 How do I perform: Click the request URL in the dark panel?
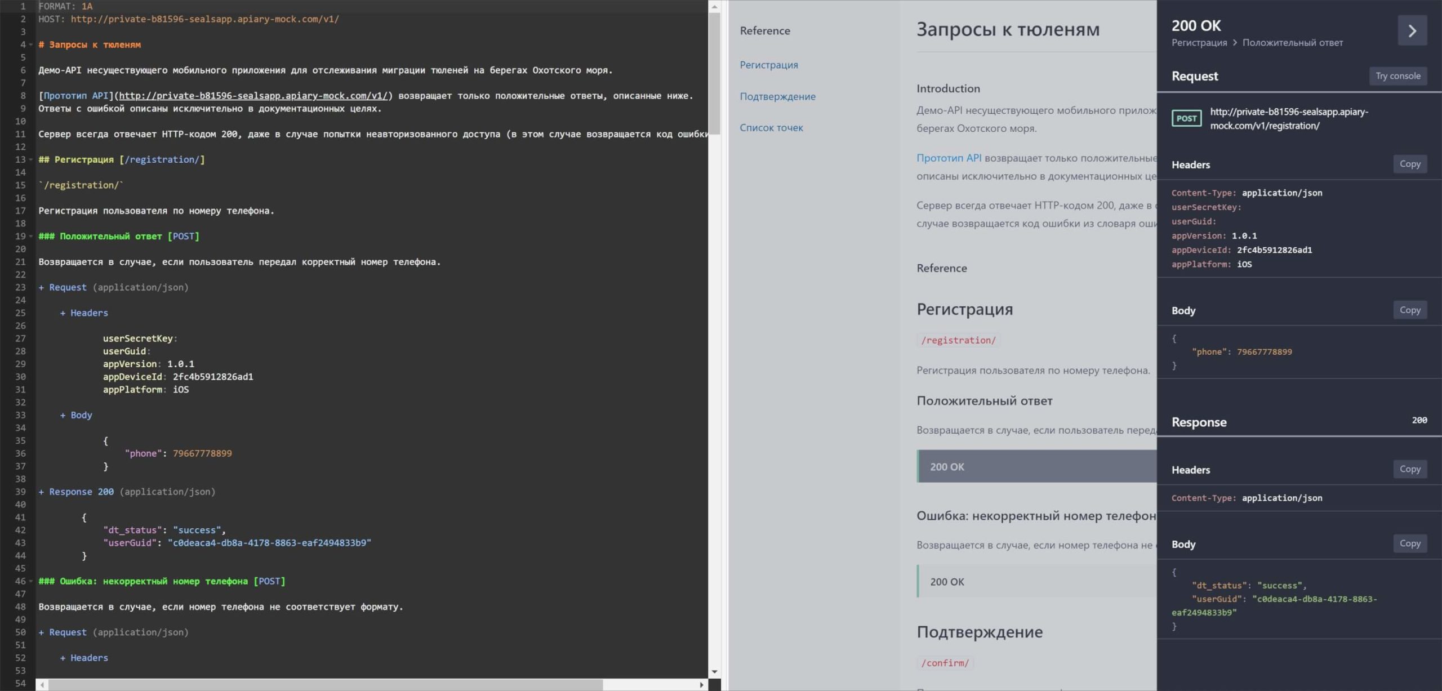click(1289, 118)
